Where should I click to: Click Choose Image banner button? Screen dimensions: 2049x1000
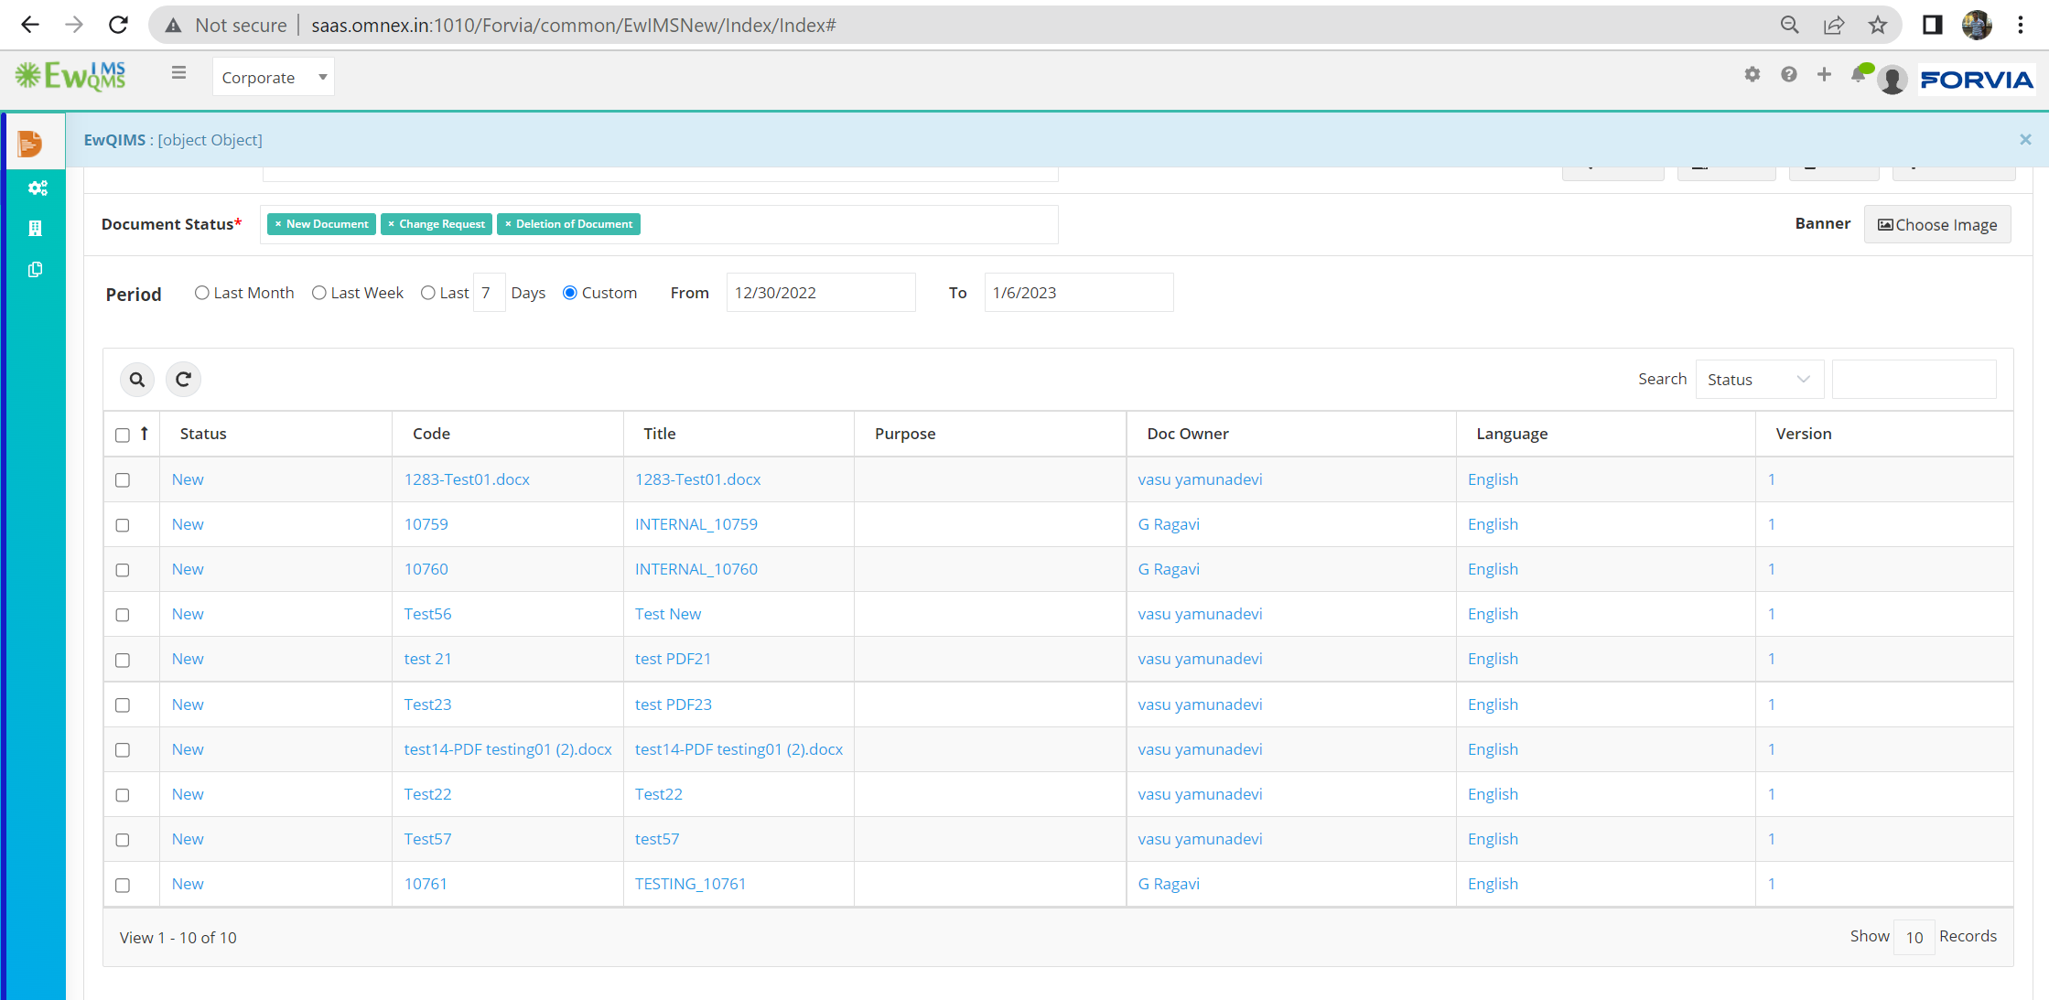pyautogui.click(x=1937, y=224)
